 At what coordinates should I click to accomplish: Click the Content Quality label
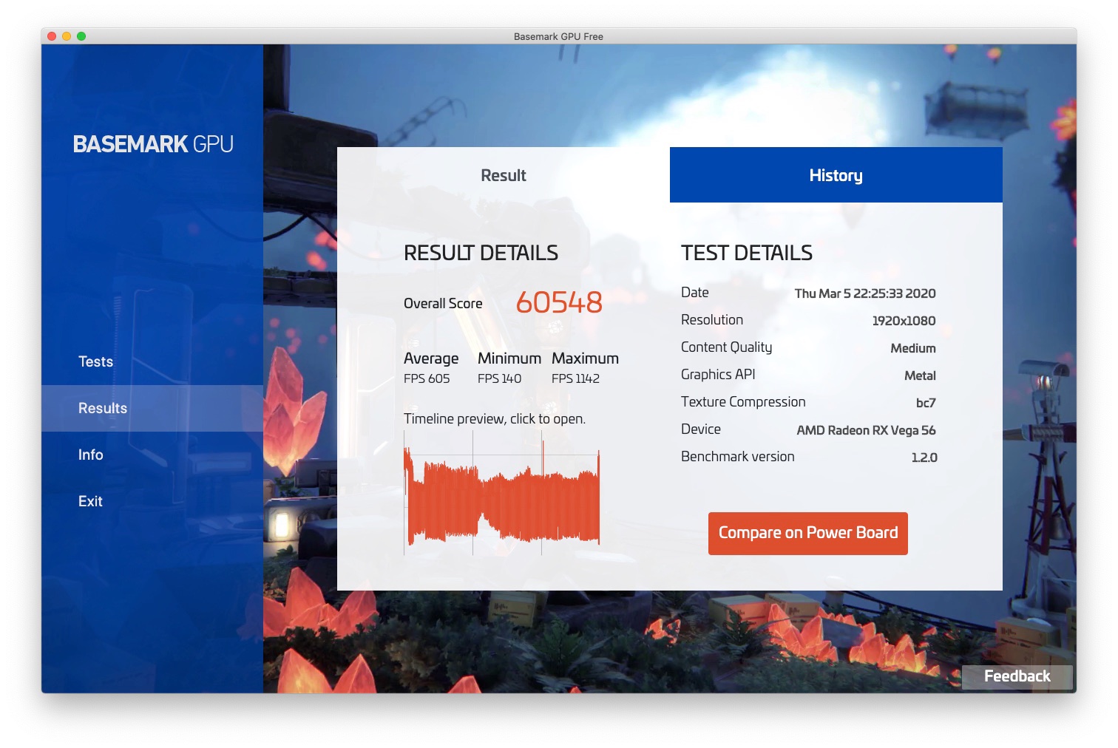click(726, 347)
